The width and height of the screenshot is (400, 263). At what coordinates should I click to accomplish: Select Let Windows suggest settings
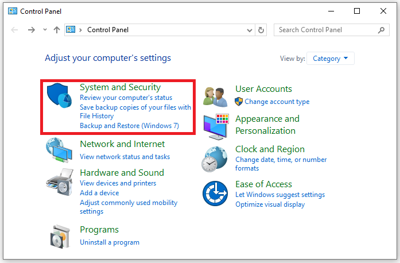[x=280, y=195]
